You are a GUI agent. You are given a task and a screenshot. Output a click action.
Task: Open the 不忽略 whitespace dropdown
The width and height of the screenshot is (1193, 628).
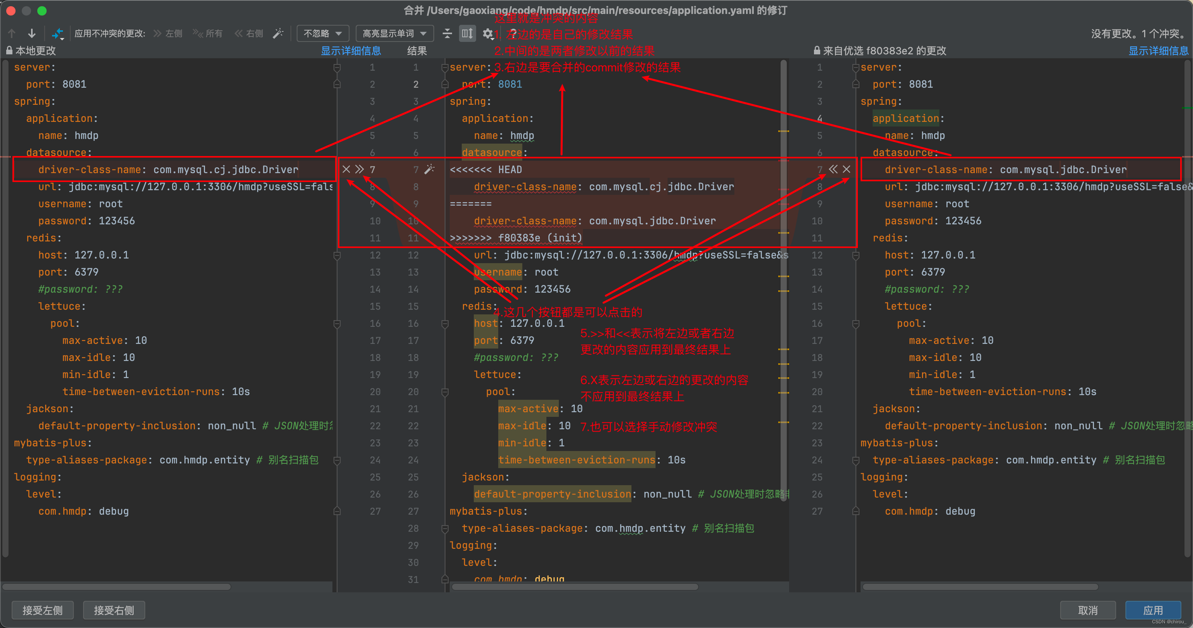coord(323,33)
